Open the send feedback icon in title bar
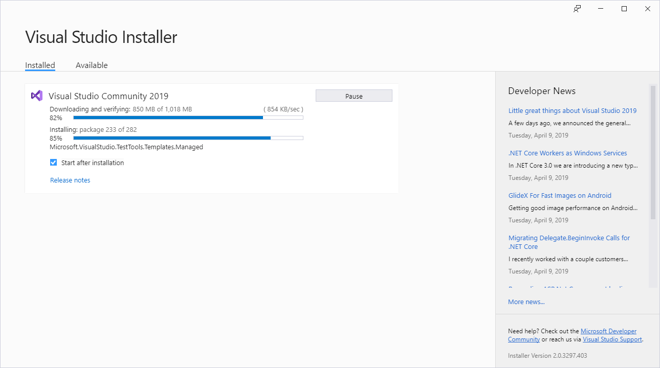Viewport: 660px width, 368px height. [x=577, y=9]
